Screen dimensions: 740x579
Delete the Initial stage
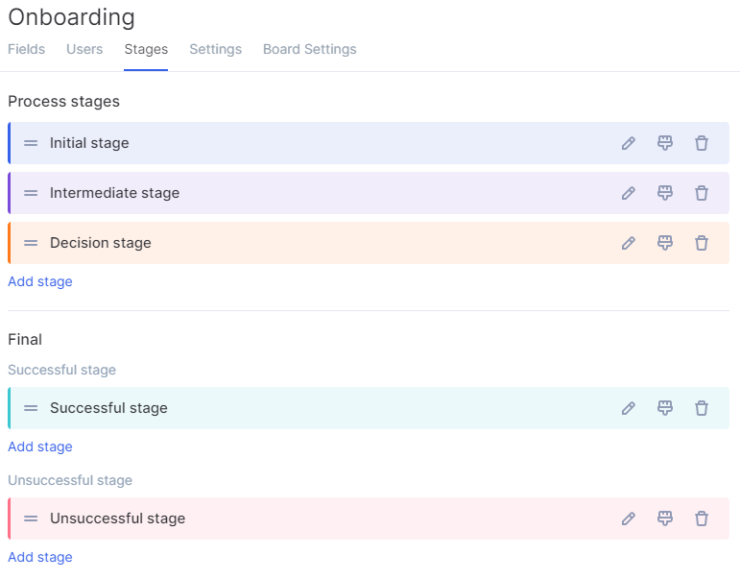pyautogui.click(x=702, y=143)
